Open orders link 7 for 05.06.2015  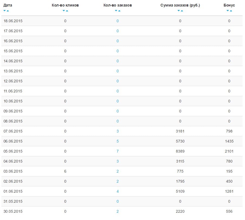(118, 151)
